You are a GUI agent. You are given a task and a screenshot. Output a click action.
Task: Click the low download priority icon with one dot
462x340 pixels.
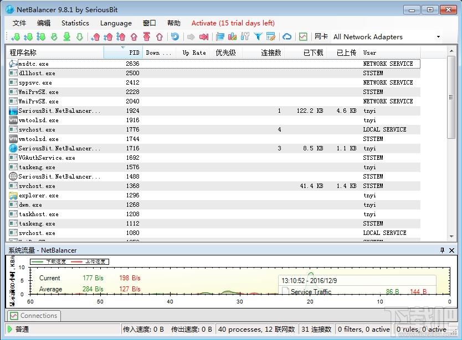click(x=16, y=37)
